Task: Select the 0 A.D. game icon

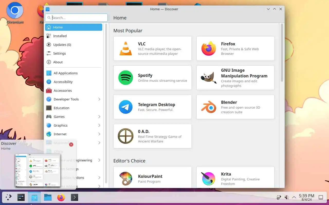Action: [x=126, y=136]
